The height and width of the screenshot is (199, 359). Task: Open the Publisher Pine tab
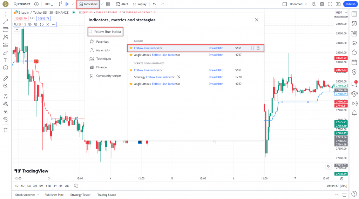(54, 195)
